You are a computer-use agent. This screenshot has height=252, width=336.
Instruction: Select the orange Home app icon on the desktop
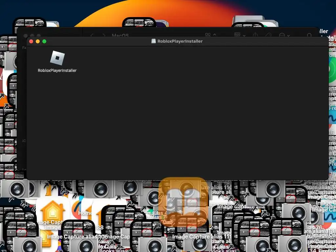[x=53, y=211]
